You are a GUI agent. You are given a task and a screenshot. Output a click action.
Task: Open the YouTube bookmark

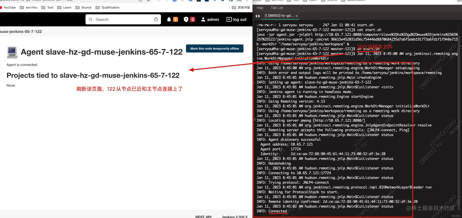click(8, 7)
